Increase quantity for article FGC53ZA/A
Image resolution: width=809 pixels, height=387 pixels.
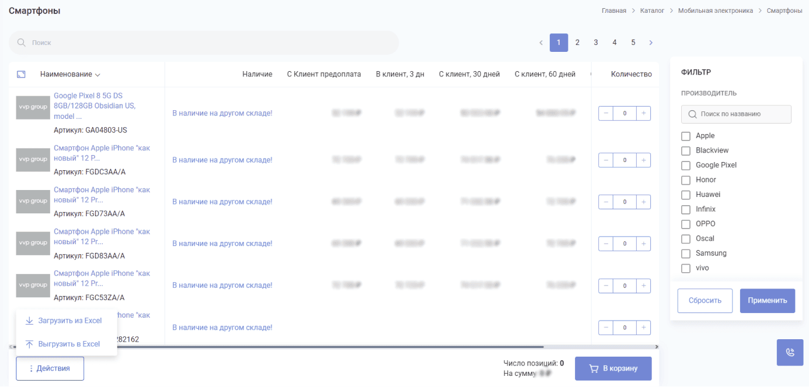click(x=643, y=286)
